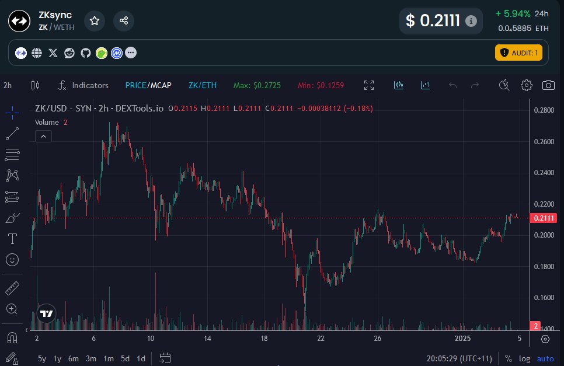
Task: Select the crosshair cursor tool
Action: 12,113
